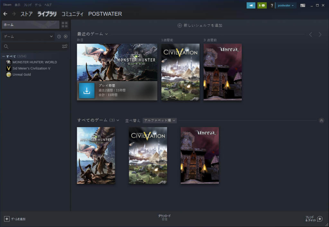329x227 pixels.
Task: Click Civilization V icon in sidebar
Action: pos(9,68)
